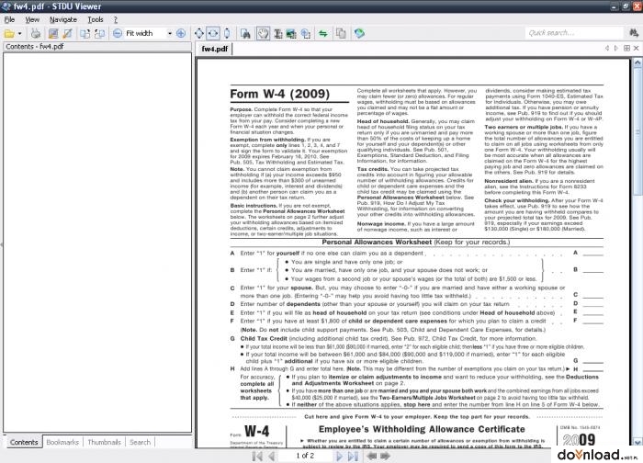Switch to the Thumbnails panel tab
The image size is (643, 463).
[x=104, y=442]
